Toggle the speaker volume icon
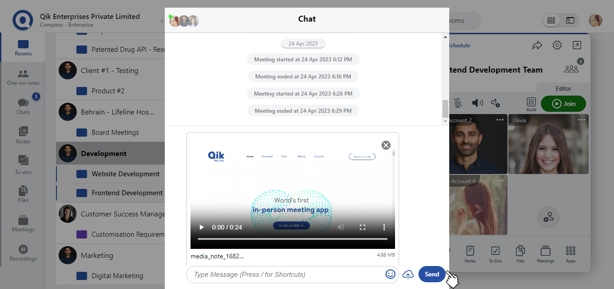The image size is (614, 289). pos(477,103)
